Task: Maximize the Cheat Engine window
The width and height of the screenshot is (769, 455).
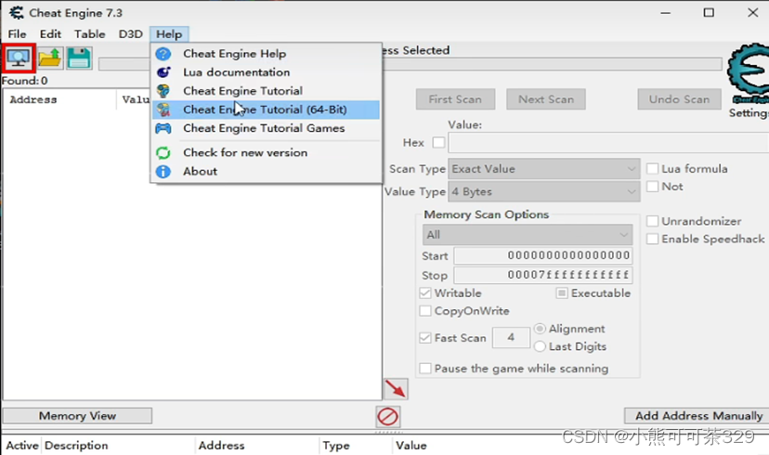Action: pyautogui.click(x=709, y=13)
